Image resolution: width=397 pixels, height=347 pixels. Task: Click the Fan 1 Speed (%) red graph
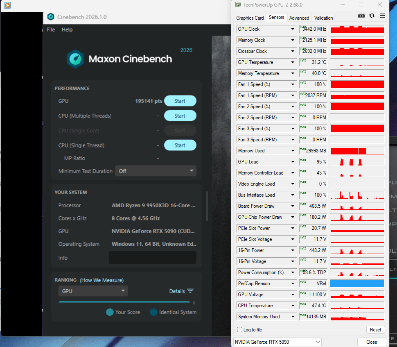pyautogui.click(x=357, y=84)
